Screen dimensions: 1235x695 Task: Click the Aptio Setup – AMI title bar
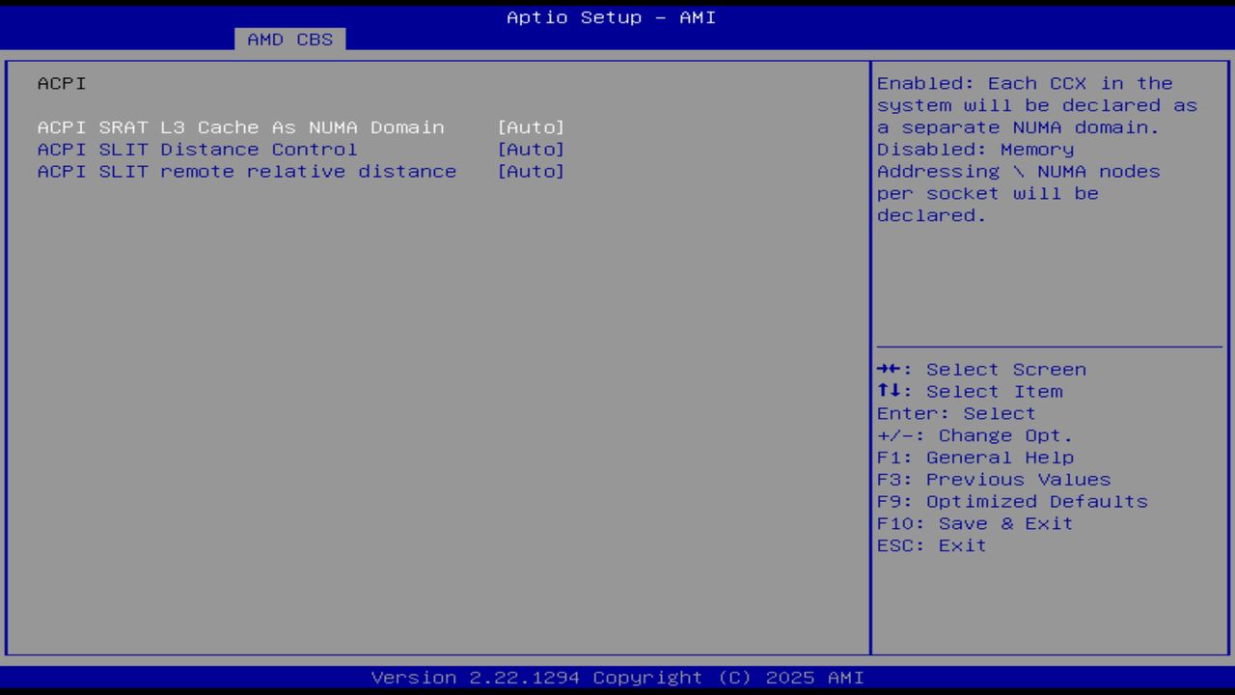pyautogui.click(x=611, y=17)
